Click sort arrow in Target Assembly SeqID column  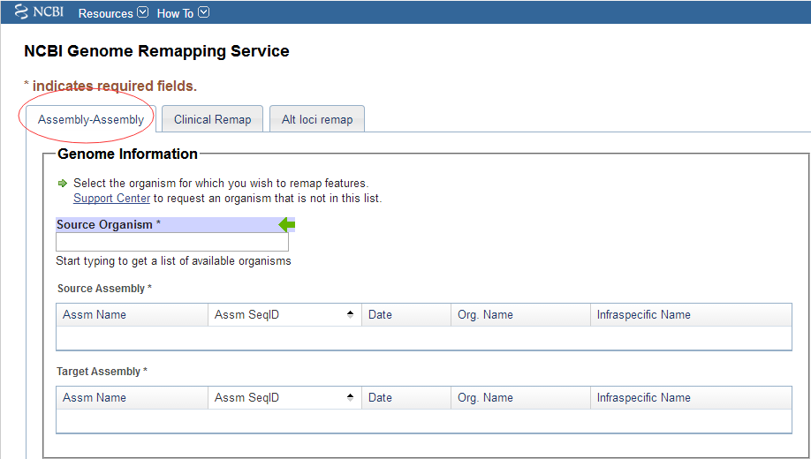350,397
